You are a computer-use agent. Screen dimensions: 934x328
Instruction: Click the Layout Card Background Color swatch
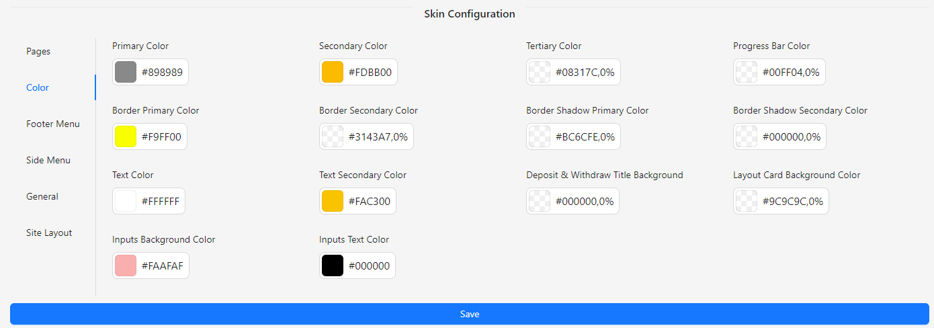coord(747,201)
